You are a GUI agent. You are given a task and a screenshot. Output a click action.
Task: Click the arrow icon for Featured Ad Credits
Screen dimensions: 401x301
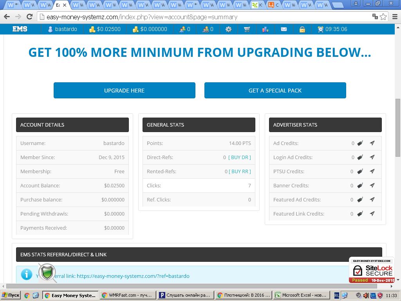[x=372, y=199]
